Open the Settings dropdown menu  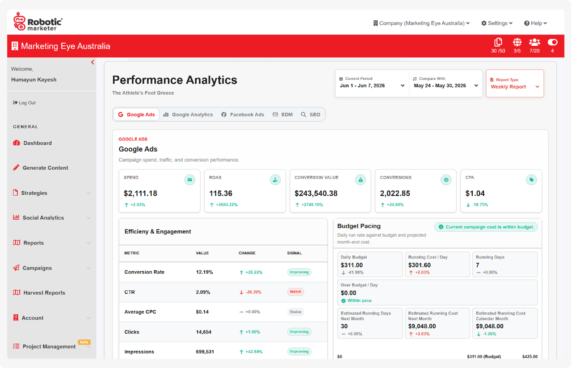(x=497, y=23)
